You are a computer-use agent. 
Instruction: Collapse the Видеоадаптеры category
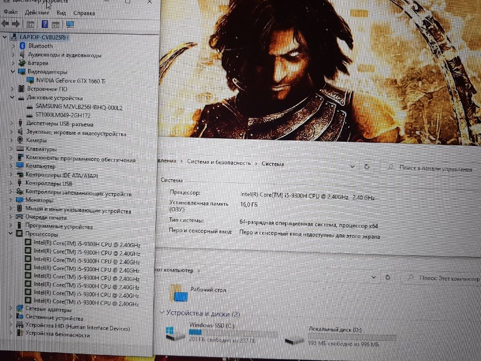click(13, 71)
